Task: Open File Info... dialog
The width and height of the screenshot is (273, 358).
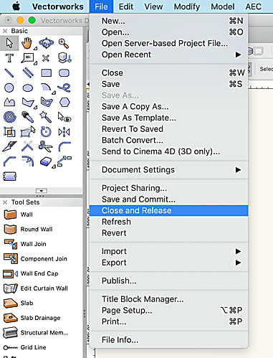Action: pyautogui.click(x=169, y=340)
